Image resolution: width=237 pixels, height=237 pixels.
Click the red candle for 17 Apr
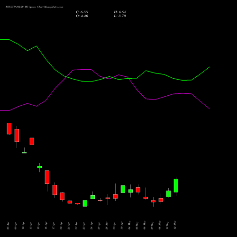55,190
